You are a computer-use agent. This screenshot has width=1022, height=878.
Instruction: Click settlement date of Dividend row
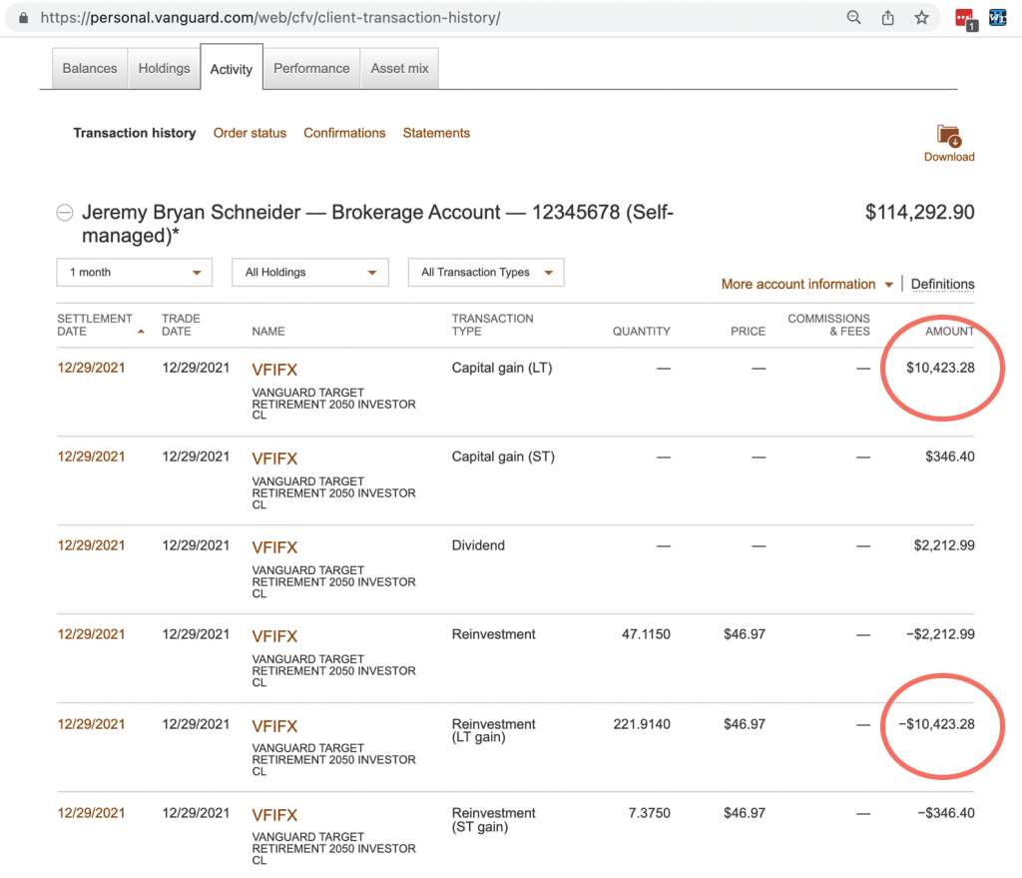tap(91, 545)
